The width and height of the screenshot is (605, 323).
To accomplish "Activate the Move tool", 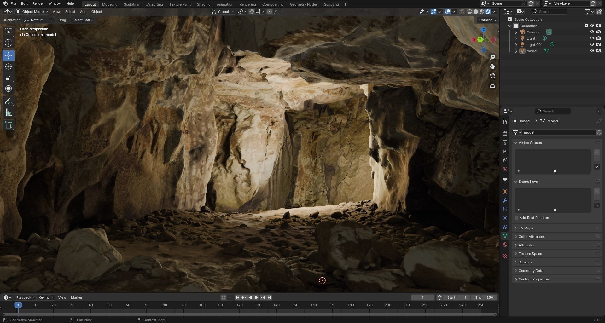I will tap(9, 55).
